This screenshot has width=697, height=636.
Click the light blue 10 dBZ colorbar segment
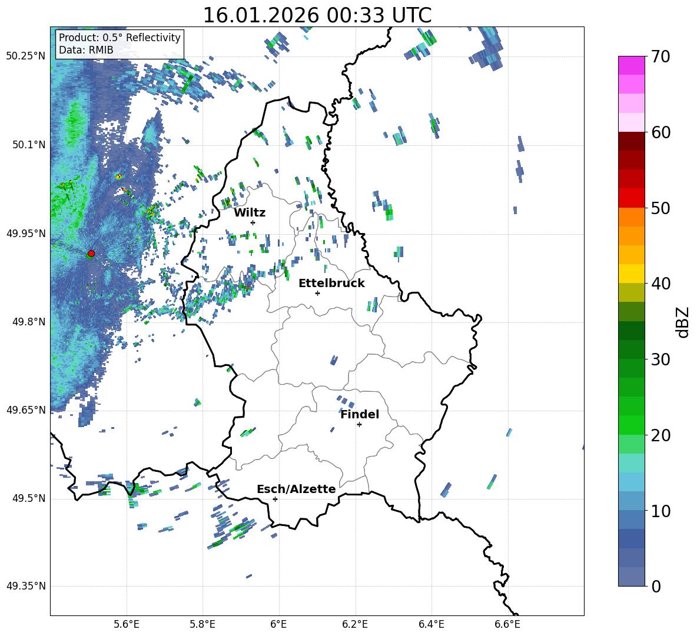click(631, 501)
